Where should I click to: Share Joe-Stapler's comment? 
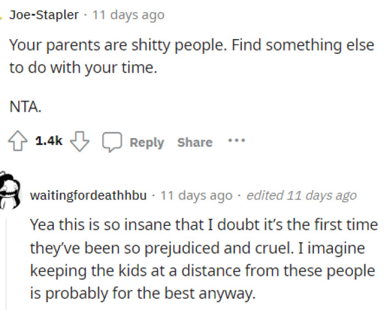[x=195, y=142]
